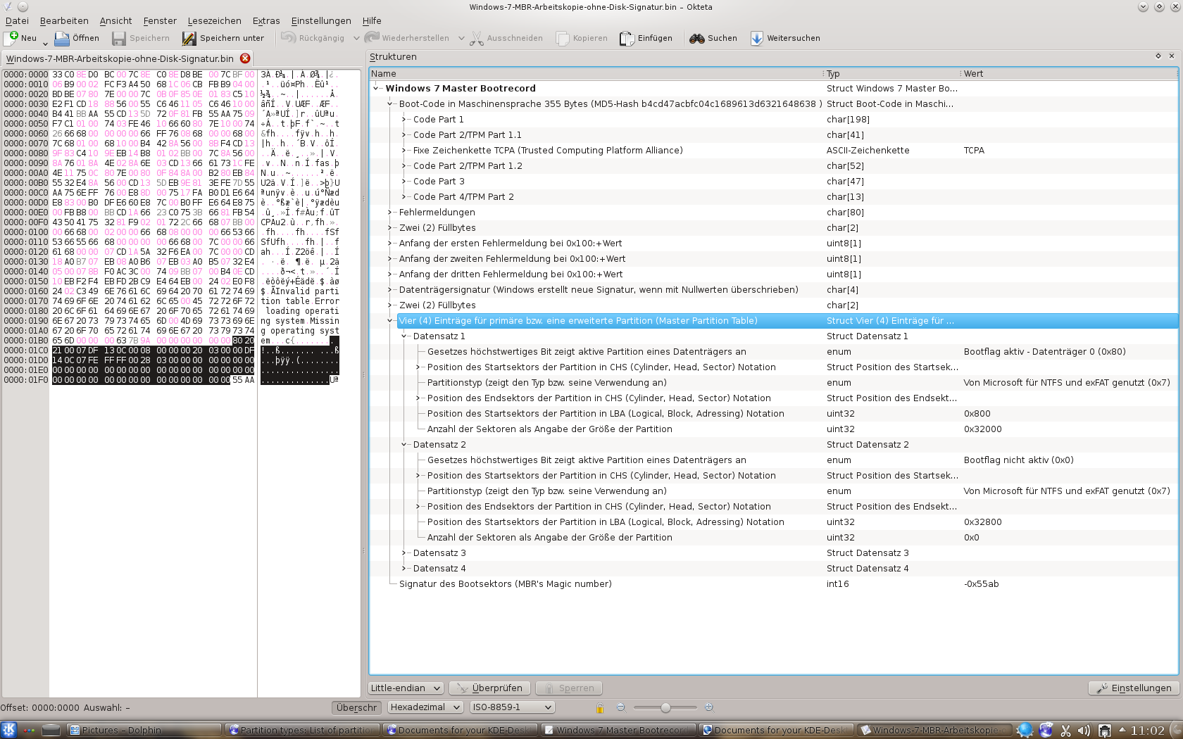Viewport: 1183px width, 739px height.
Task: Open the Wiederherstellen history dropdown arrow
Action: click(461, 38)
